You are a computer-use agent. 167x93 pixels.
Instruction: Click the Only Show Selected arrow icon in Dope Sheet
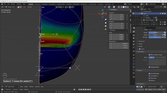tap(137, 87)
